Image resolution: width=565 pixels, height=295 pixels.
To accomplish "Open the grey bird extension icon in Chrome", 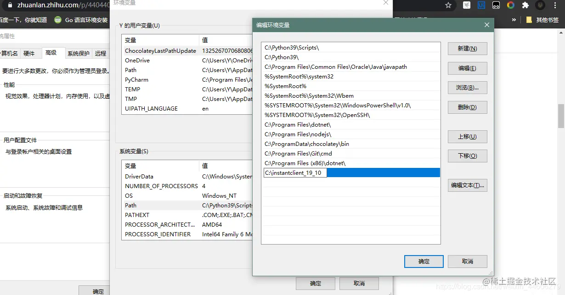I will click(467, 6).
